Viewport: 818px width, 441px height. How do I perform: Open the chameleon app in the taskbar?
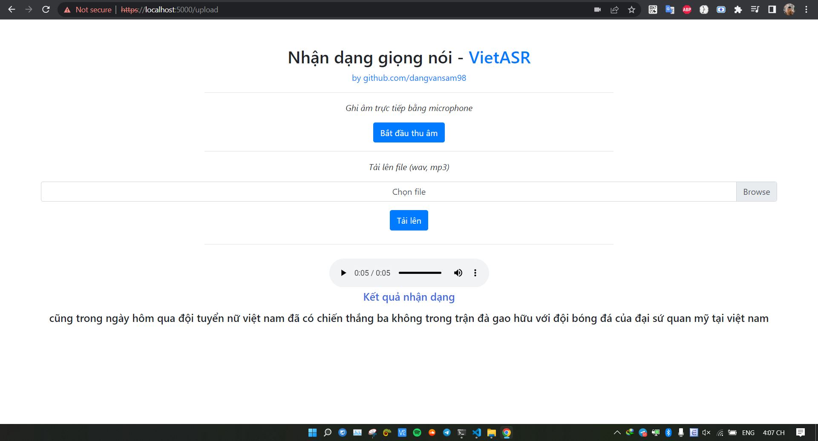(387, 432)
